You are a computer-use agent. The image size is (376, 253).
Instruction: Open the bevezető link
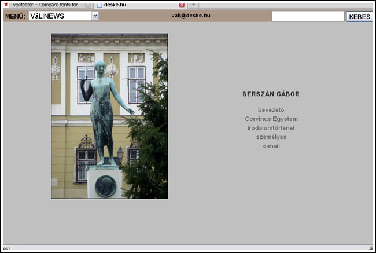(271, 110)
